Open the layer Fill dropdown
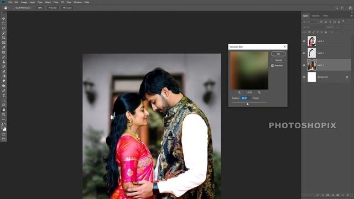The height and width of the screenshot is (199, 354). 338,32
